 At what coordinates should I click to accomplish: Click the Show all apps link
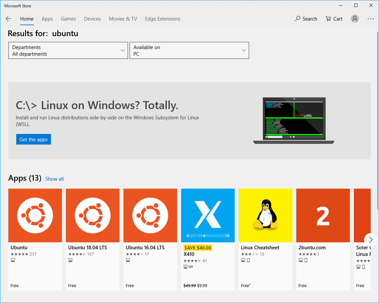click(x=54, y=179)
